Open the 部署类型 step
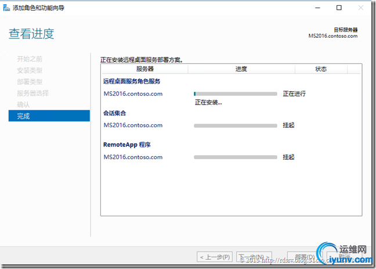Image resolution: width=376 pixels, height=269 pixels. 30,82
